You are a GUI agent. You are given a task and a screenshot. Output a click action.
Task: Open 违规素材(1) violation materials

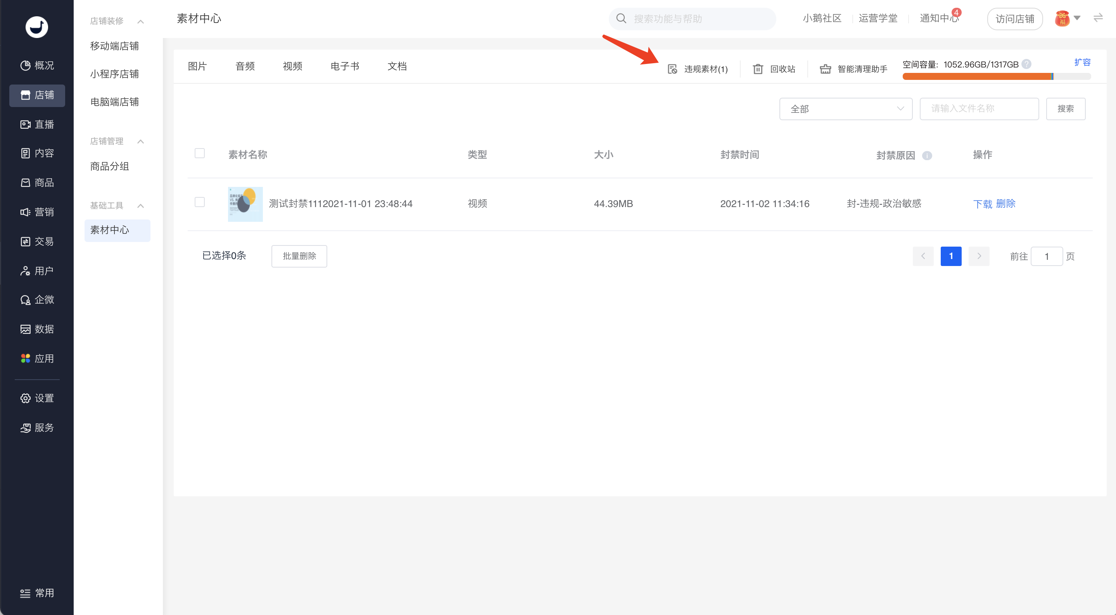click(x=698, y=69)
